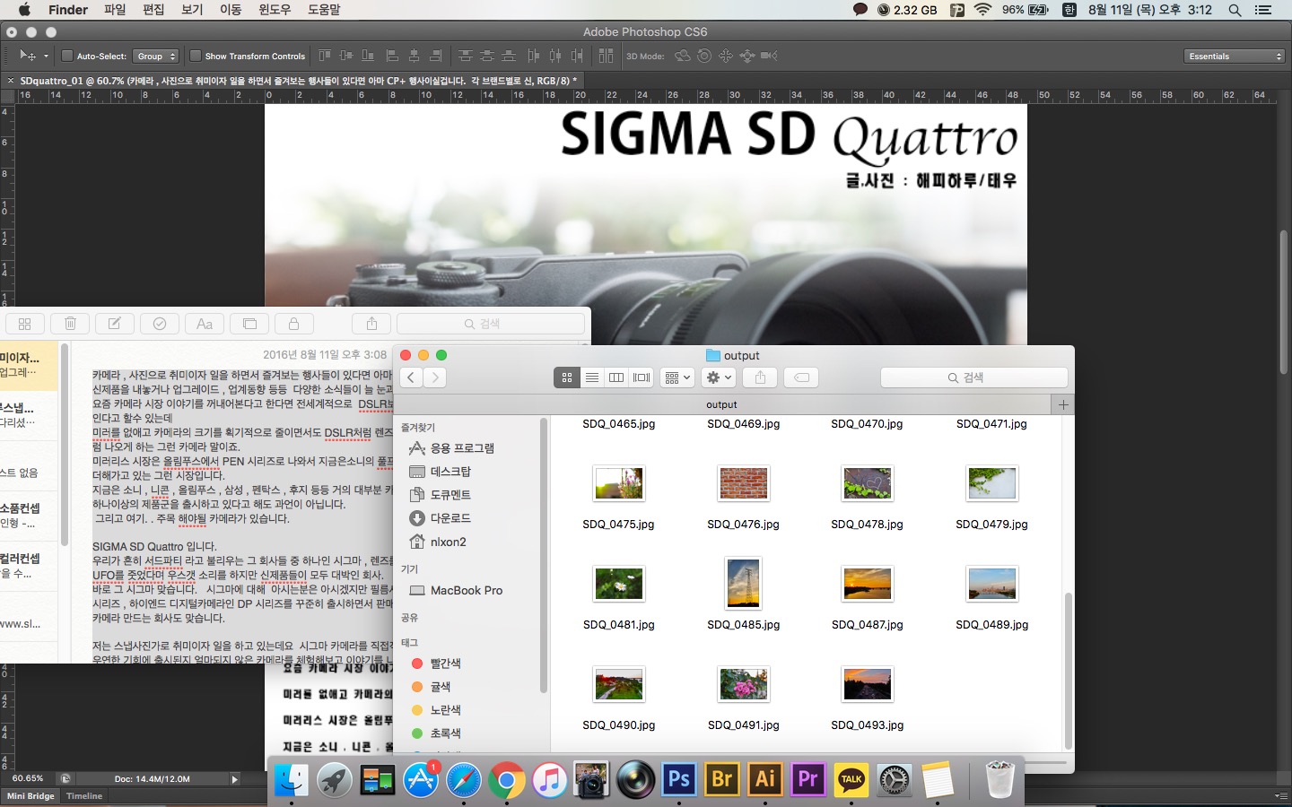Click the 3D rotate mode icon
The image size is (1292, 807).
683,56
